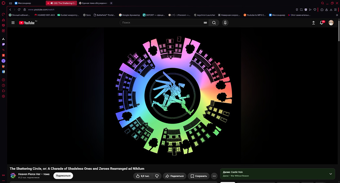Open the player icon in sidebar
The width and height of the screenshot is (340, 183).
point(3,80)
